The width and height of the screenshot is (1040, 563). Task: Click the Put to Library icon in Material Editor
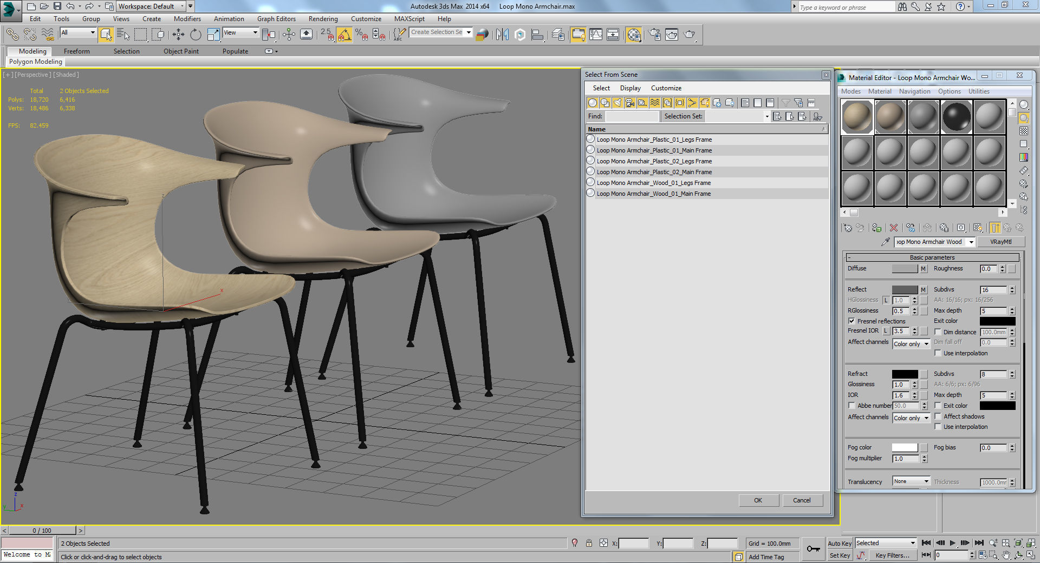(944, 228)
